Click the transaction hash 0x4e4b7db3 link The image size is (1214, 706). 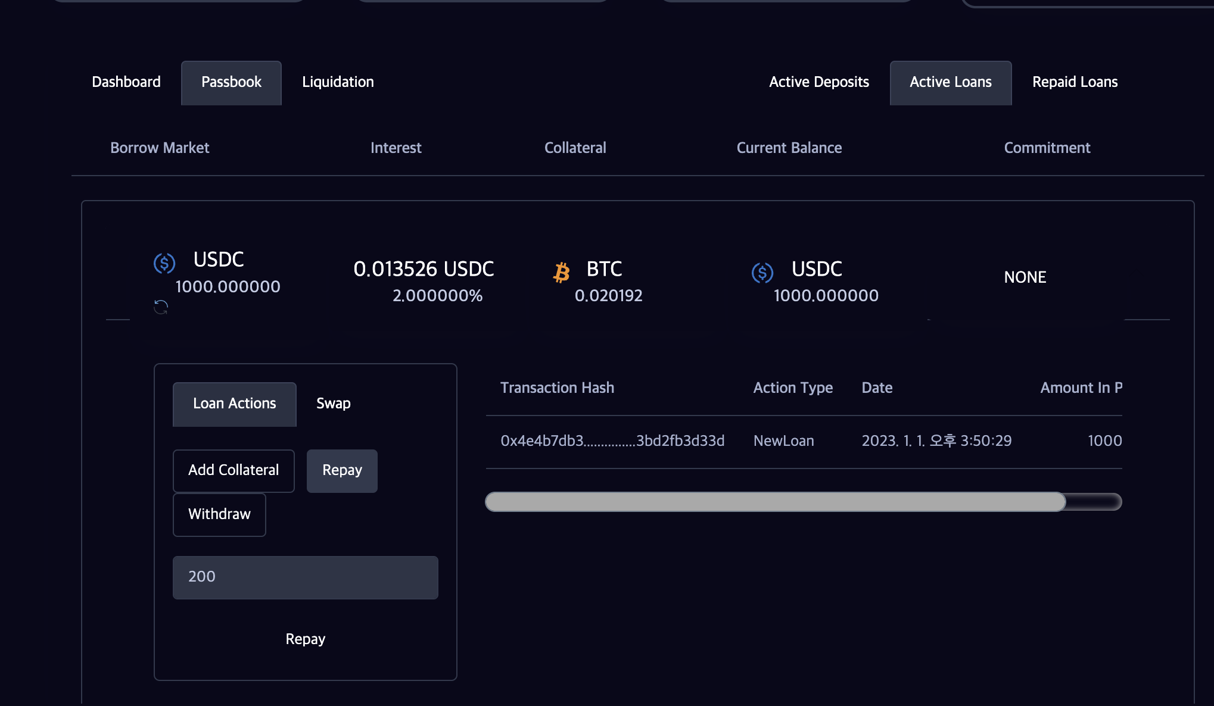(612, 441)
